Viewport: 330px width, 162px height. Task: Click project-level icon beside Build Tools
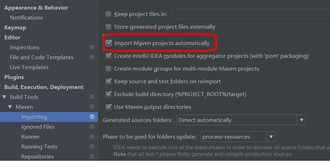(92, 97)
